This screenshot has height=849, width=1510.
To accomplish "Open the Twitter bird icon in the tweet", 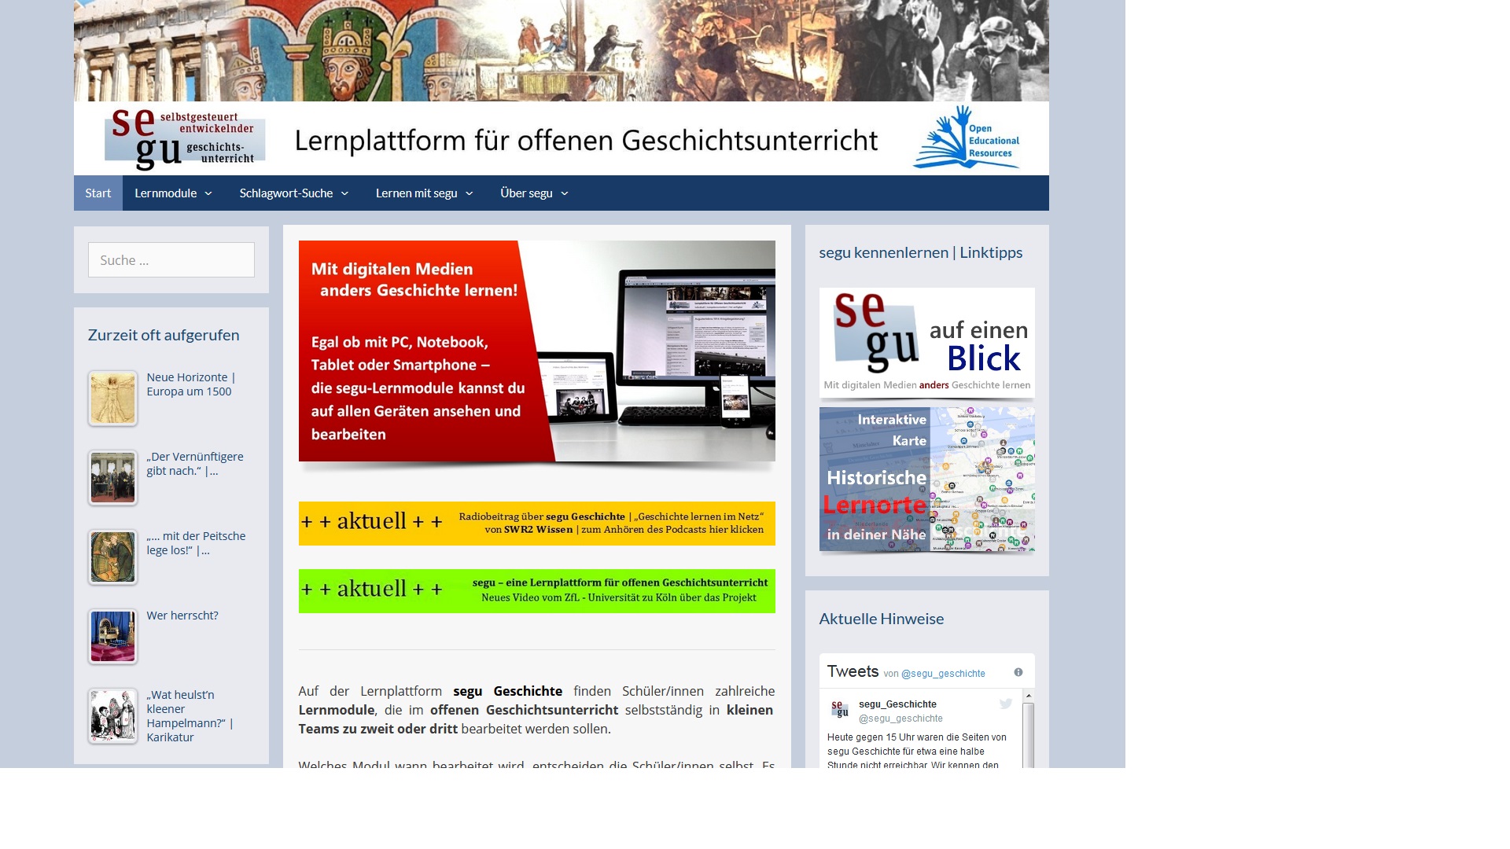I will 1006,704.
